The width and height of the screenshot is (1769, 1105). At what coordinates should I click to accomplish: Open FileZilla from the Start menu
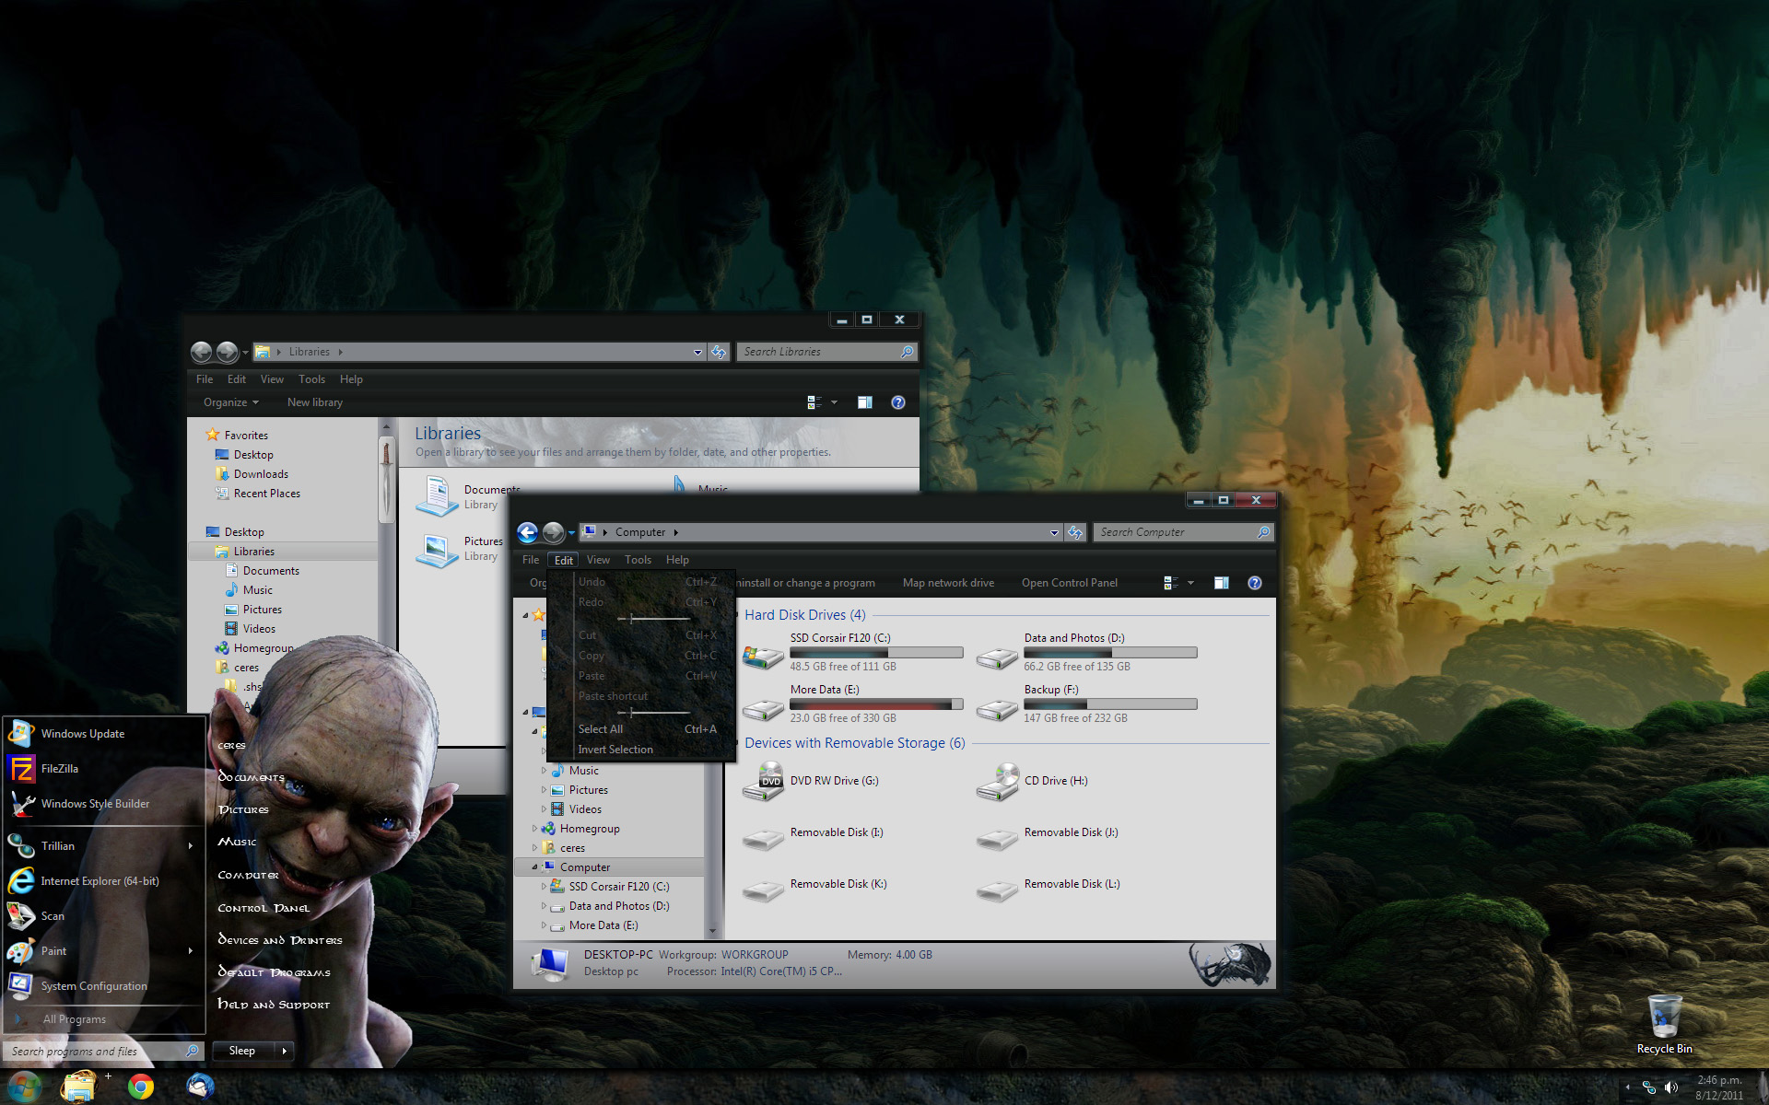[x=58, y=768]
